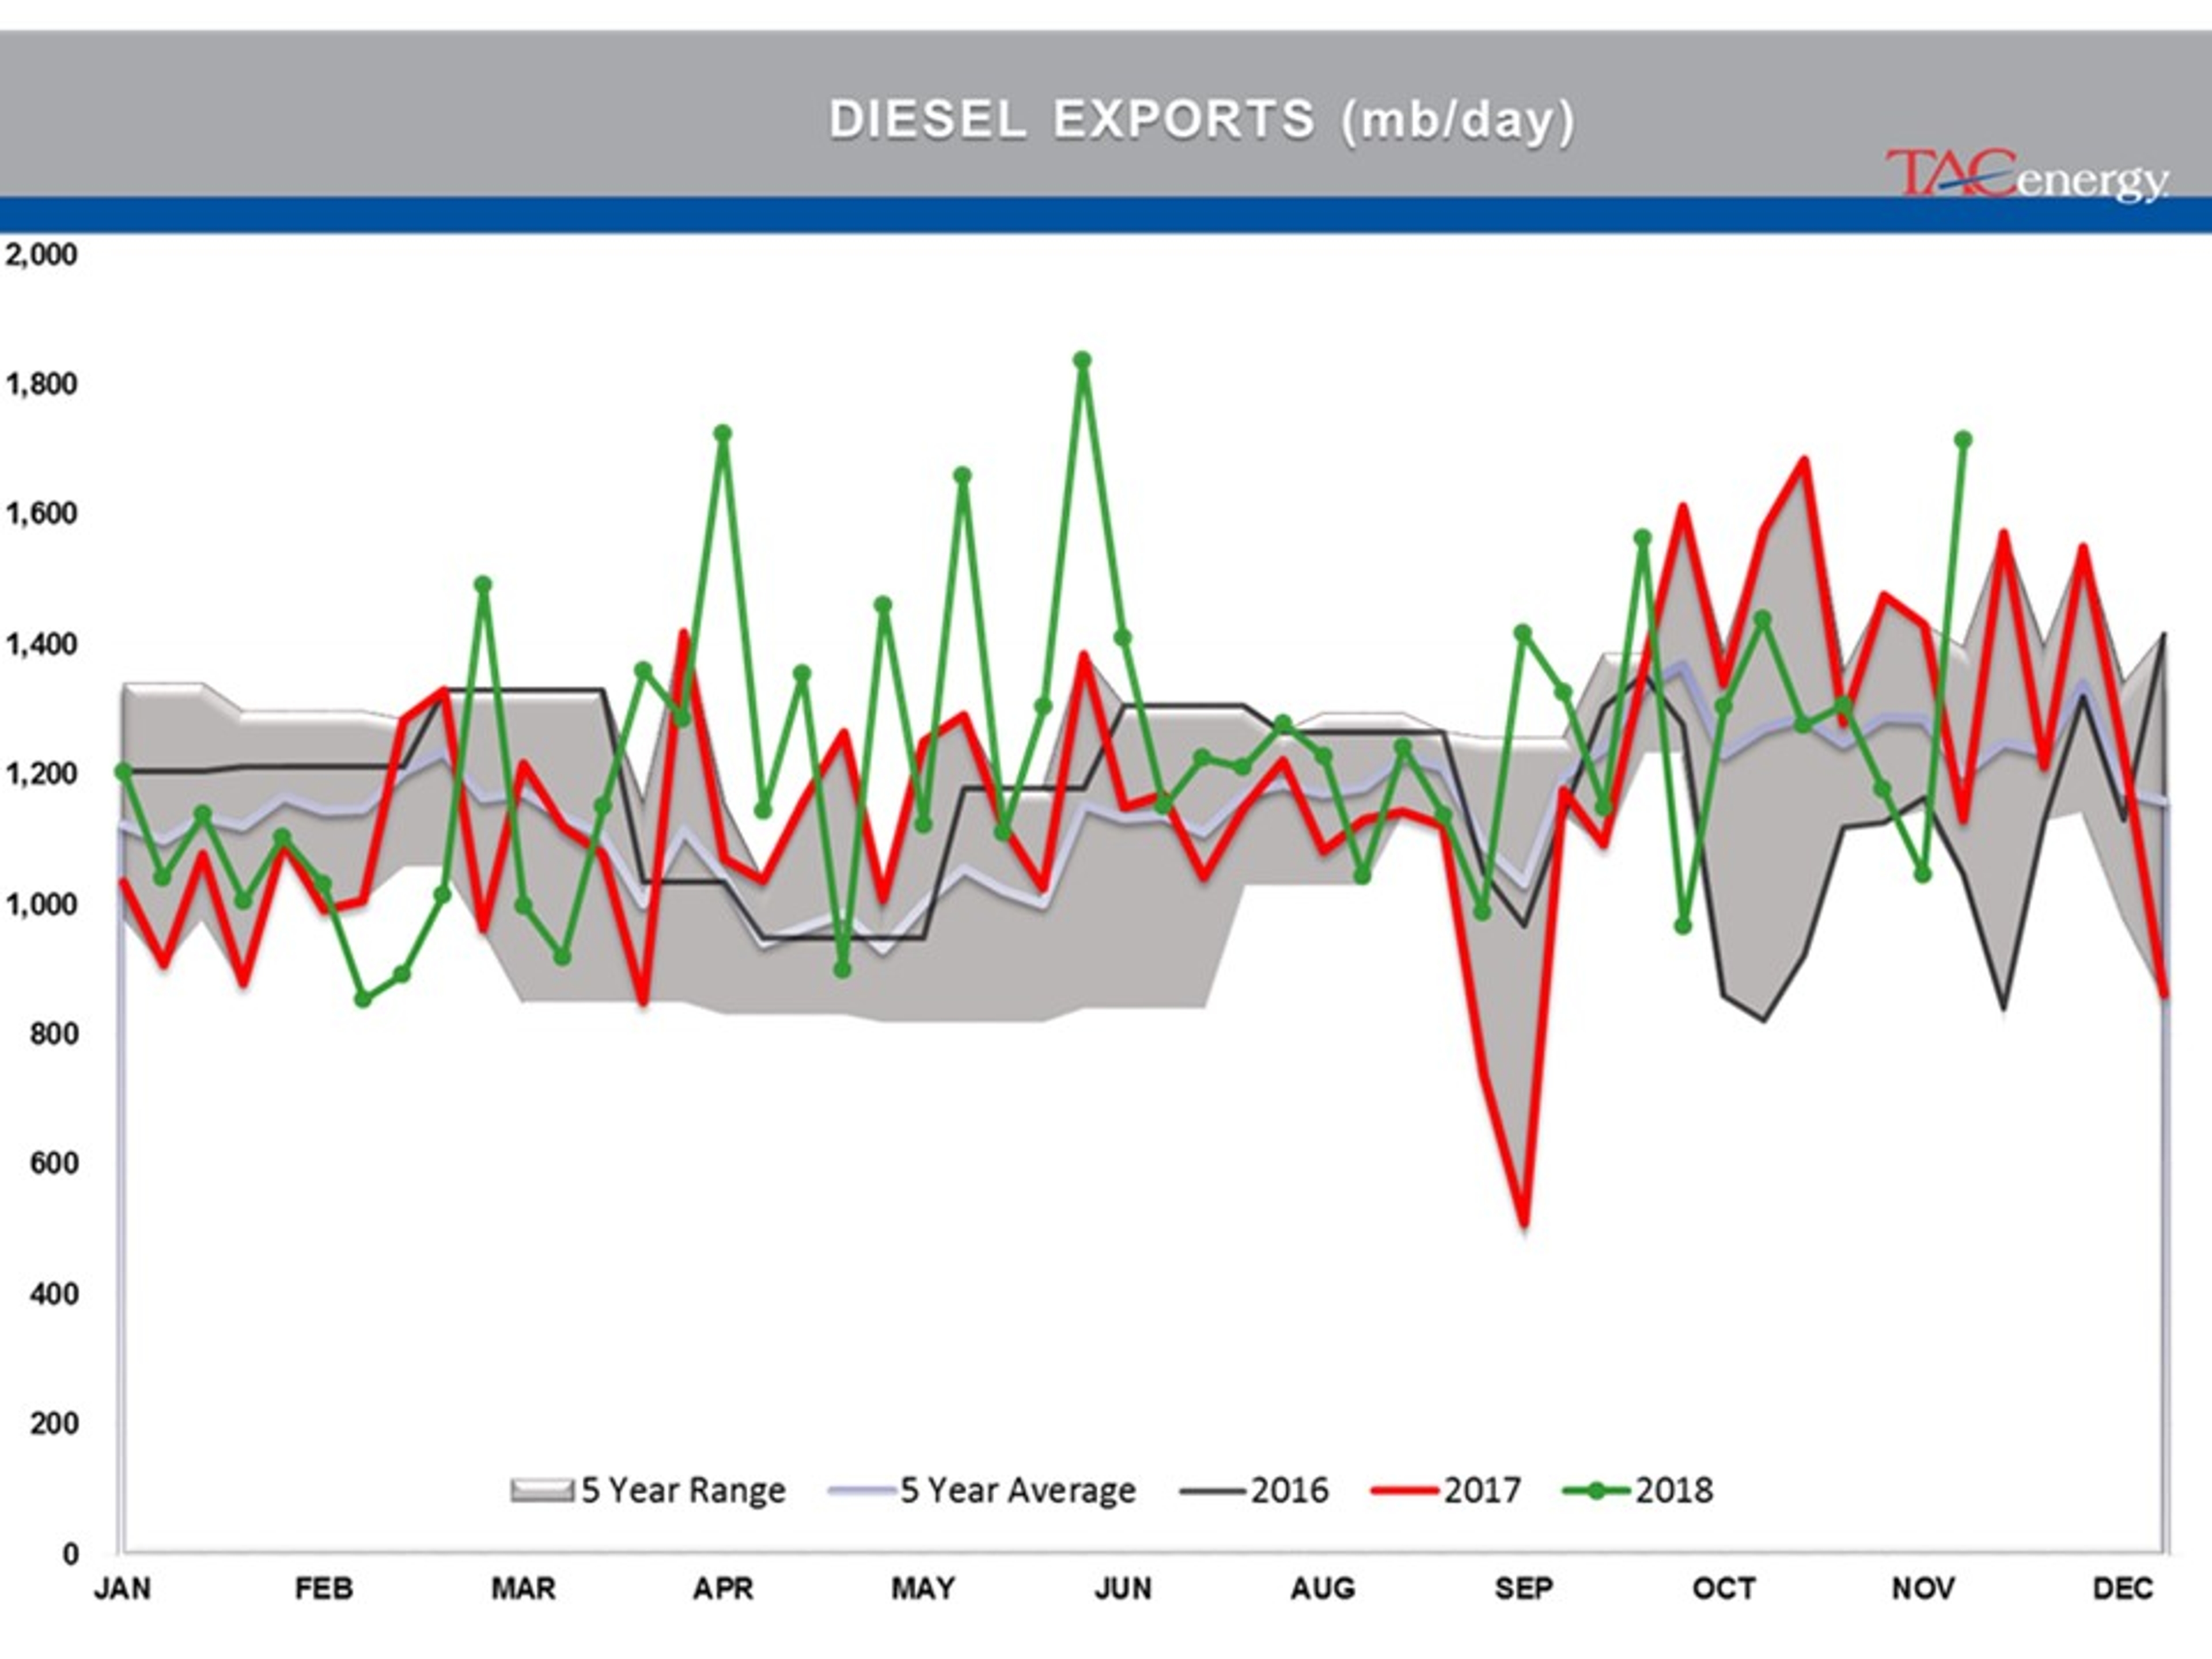Click the 2017 red line's September low point
The image size is (2212, 1659).
(1523, 1223)
